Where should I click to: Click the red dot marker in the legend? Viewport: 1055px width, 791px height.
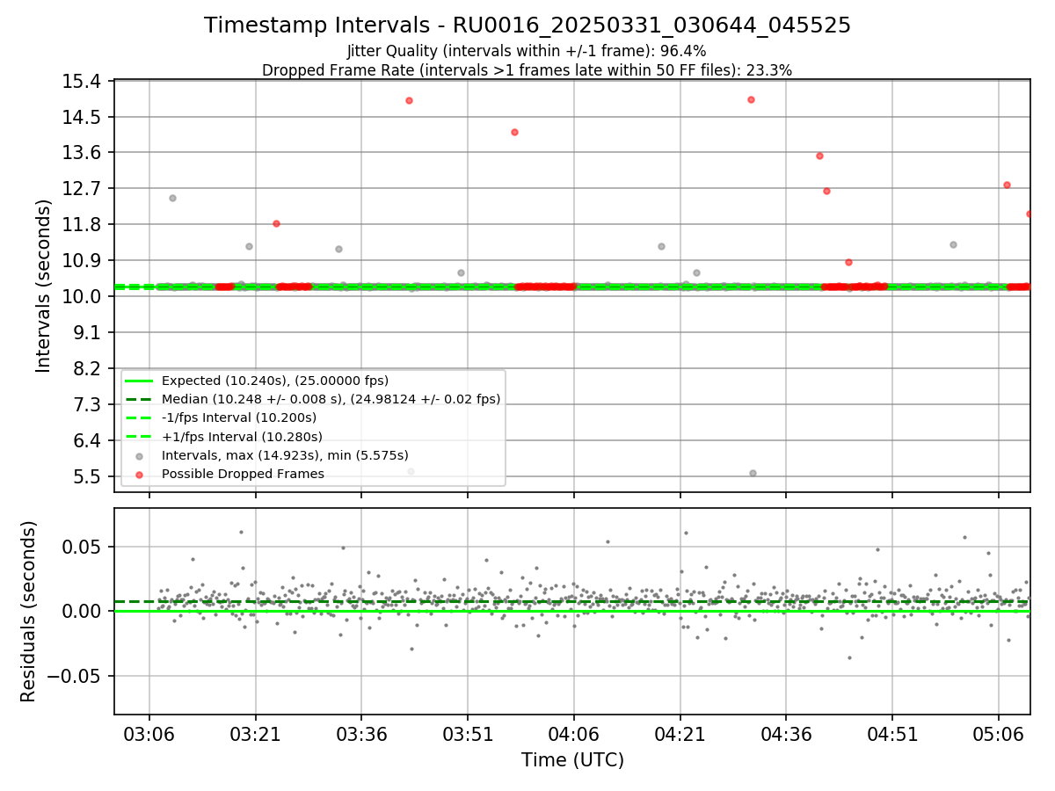(139, 475)
